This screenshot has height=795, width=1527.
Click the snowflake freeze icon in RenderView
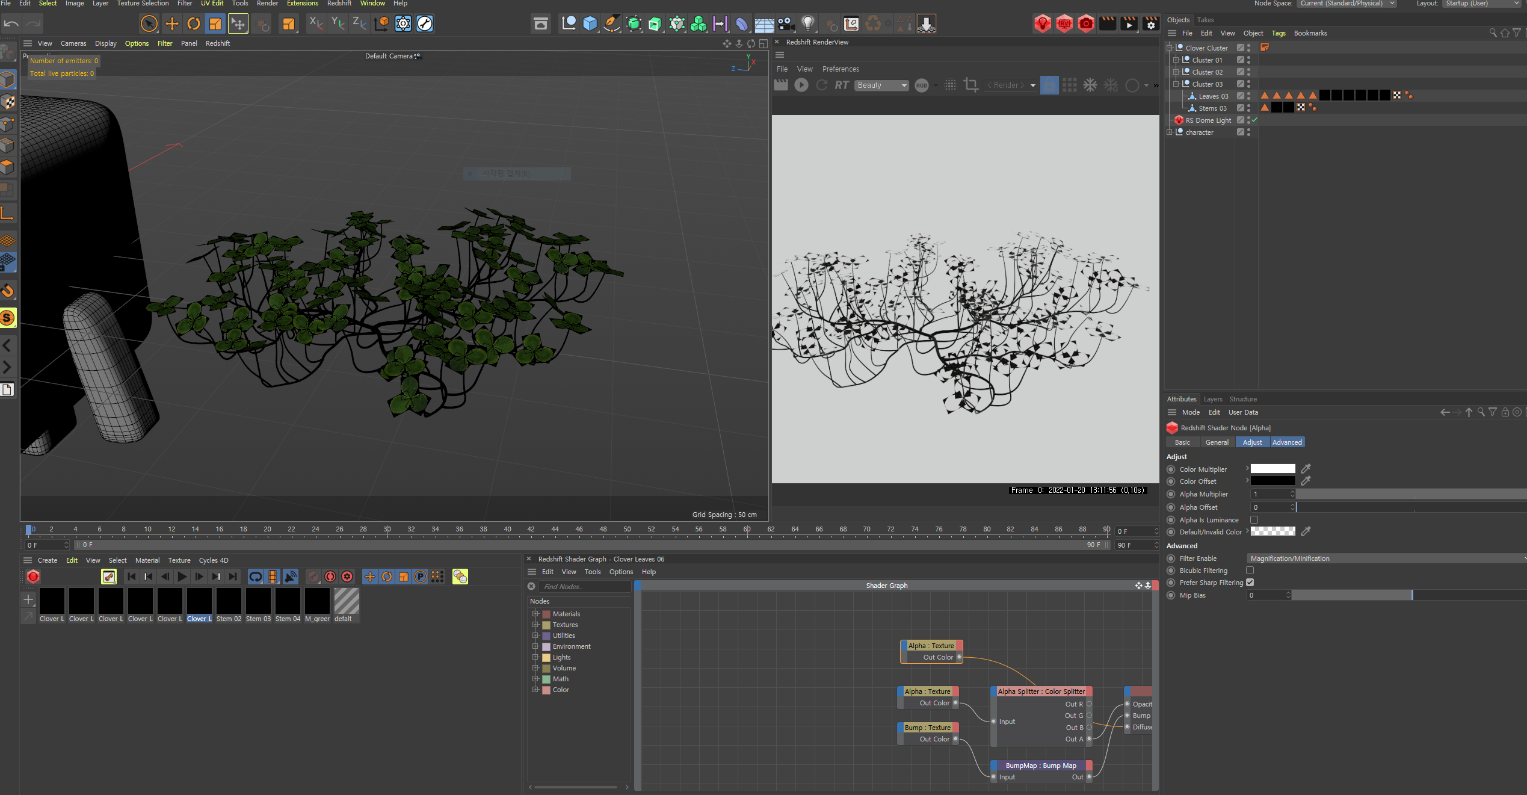point(1090,85)
